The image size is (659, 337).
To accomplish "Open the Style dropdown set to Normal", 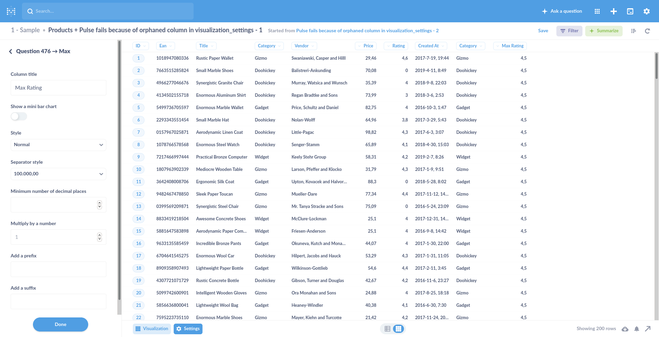I will pos(58,144).
